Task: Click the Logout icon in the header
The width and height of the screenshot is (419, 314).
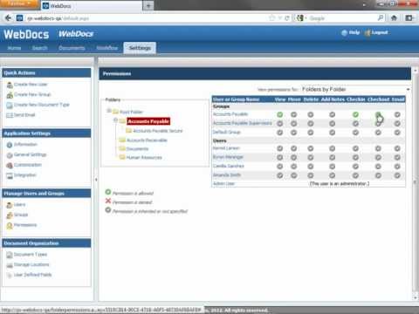Action: tap(367, 32)
